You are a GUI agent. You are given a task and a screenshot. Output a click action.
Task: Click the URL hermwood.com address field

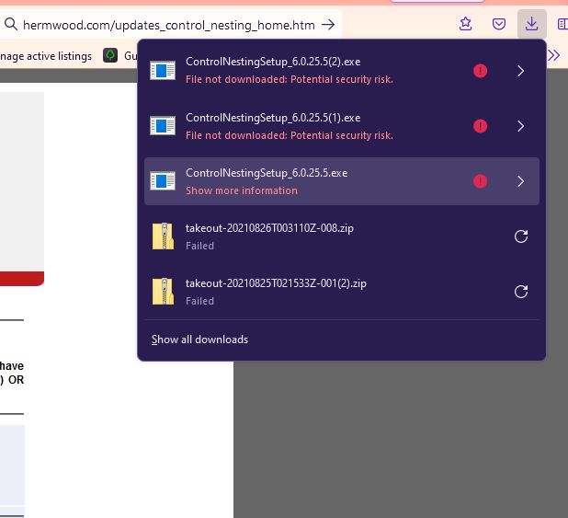pyautogui.click(x=169, y=25)
